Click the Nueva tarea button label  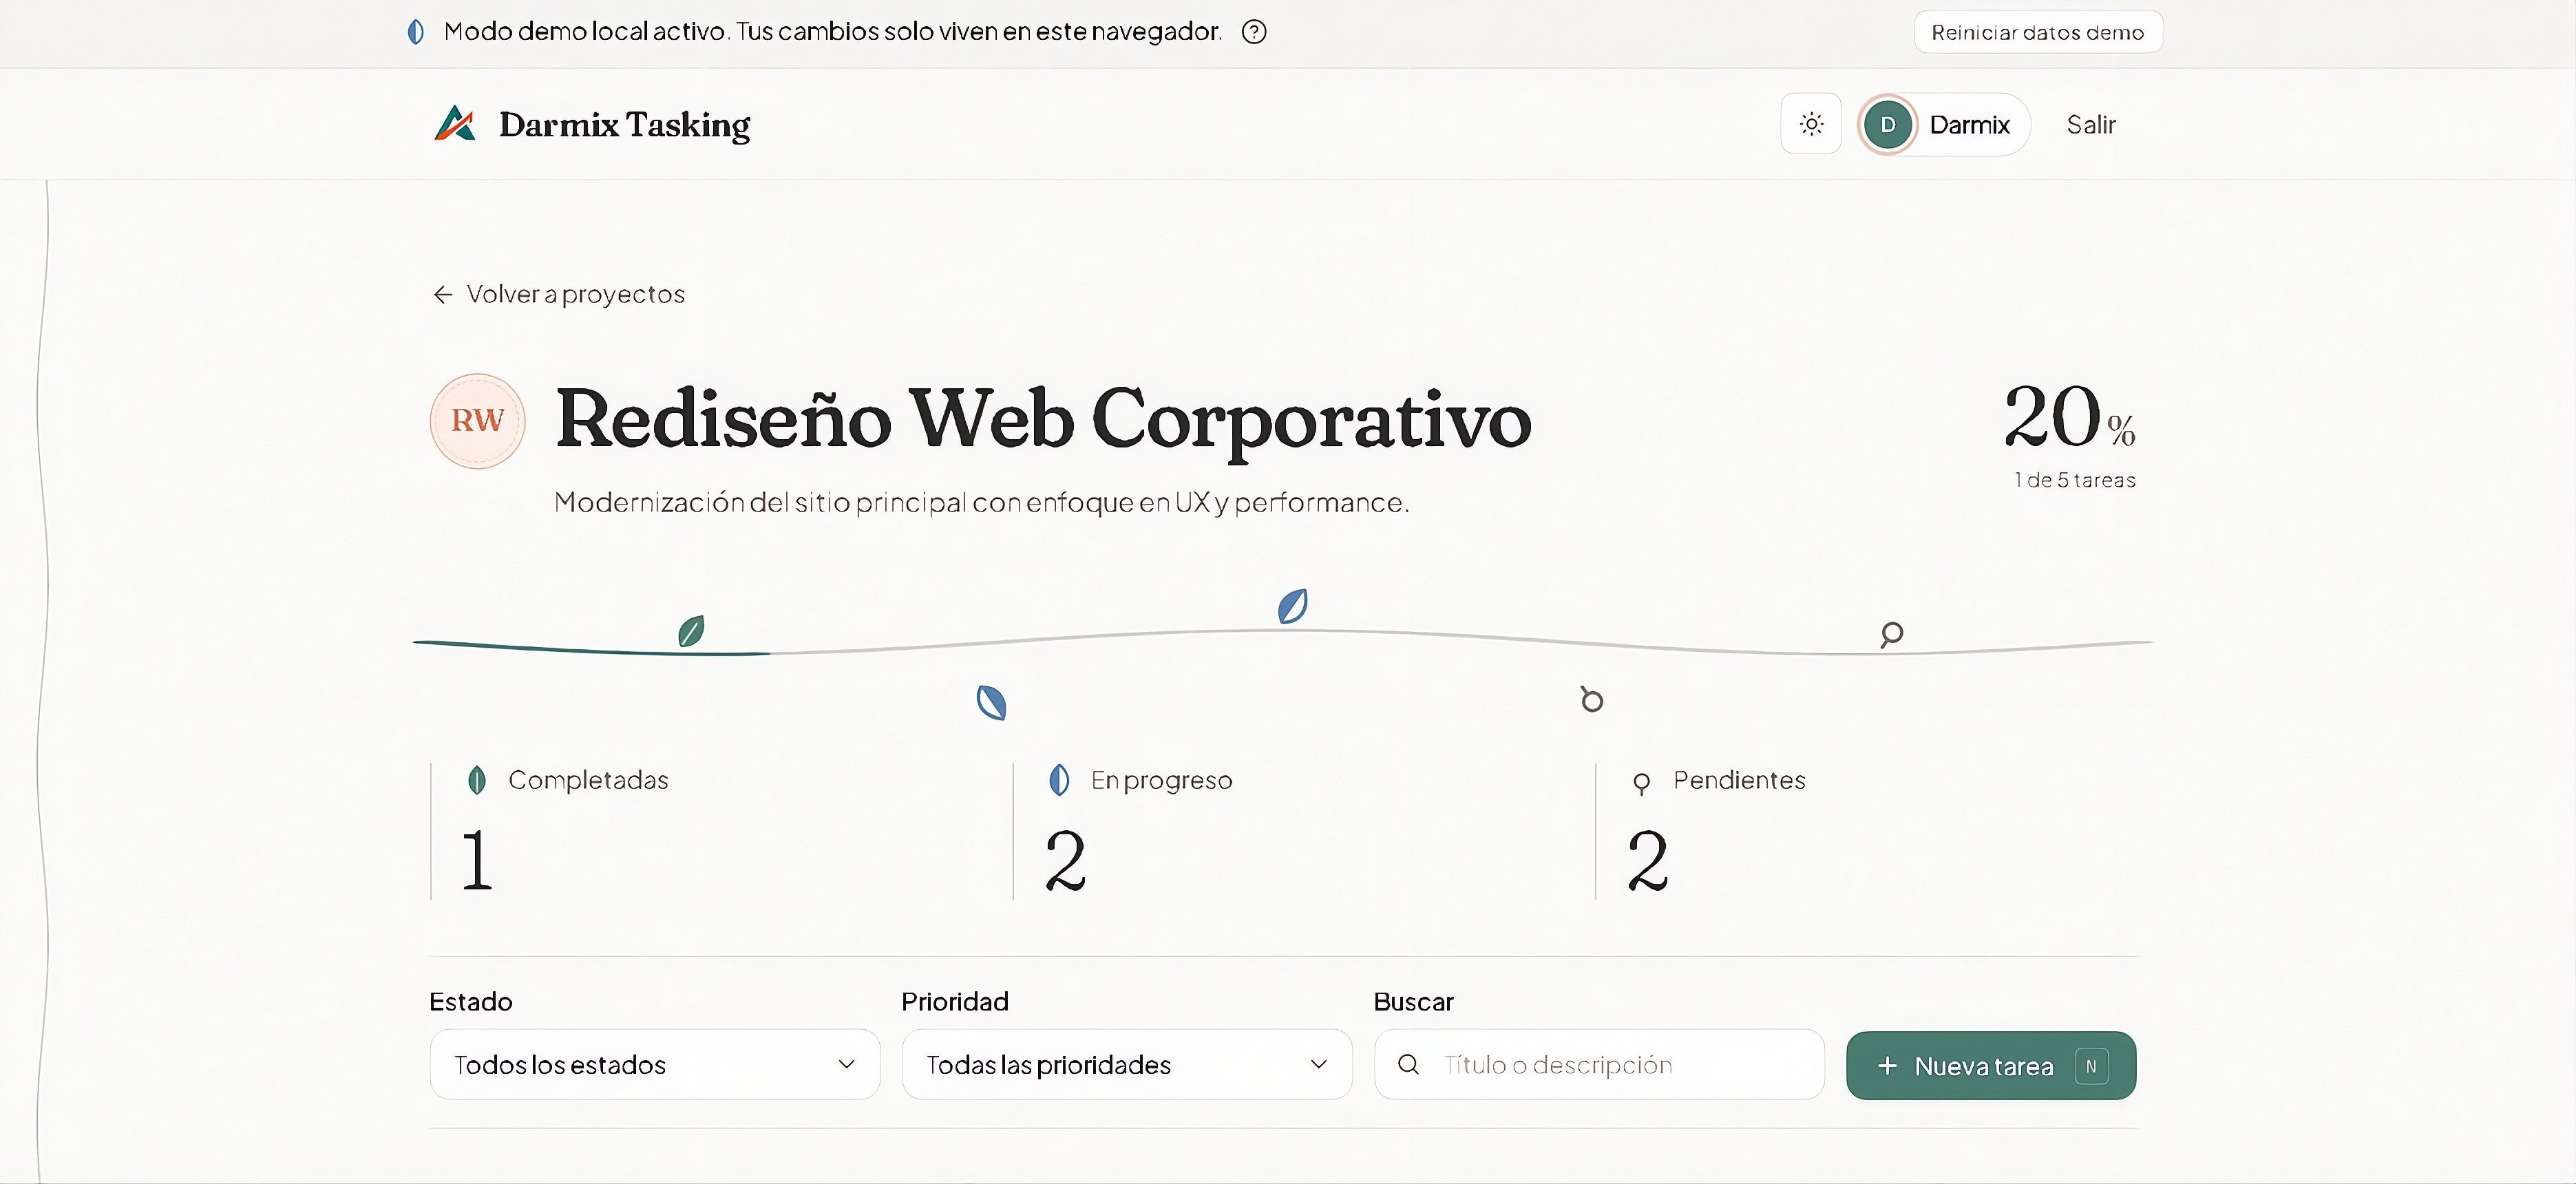click(1984, 1067)
